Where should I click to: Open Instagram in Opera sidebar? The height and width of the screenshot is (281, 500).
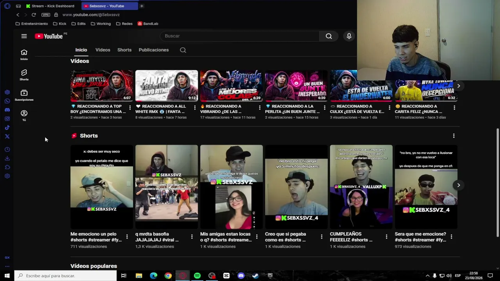pos(7,119)
